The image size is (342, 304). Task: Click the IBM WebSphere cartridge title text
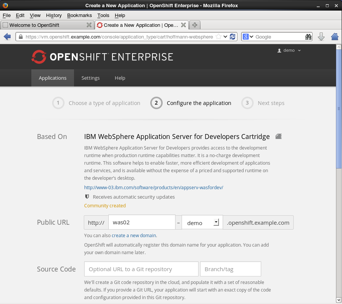[x=177, y=136]
